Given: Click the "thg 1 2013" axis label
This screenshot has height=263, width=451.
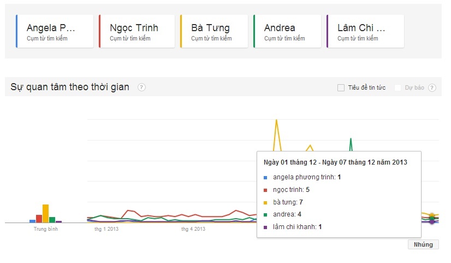Looking at the screenshot, I should click(106, 229).
